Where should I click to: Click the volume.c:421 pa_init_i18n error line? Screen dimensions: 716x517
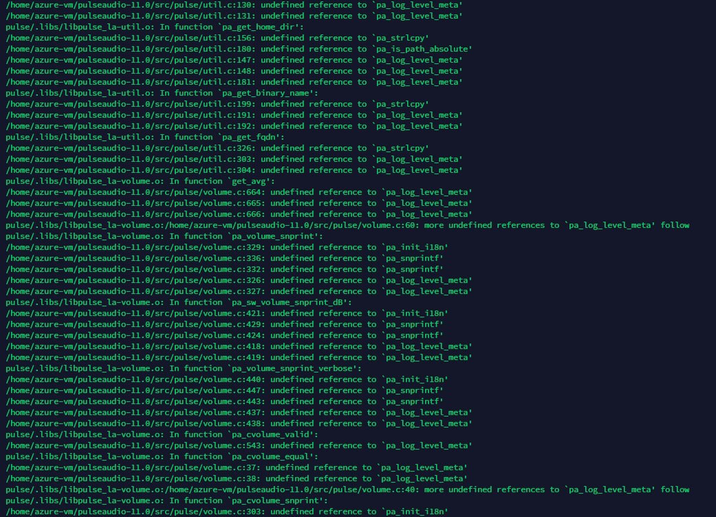coord(227,313)
